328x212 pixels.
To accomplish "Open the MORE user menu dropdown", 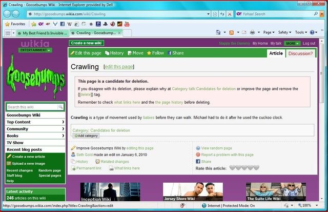I will 292,43.
